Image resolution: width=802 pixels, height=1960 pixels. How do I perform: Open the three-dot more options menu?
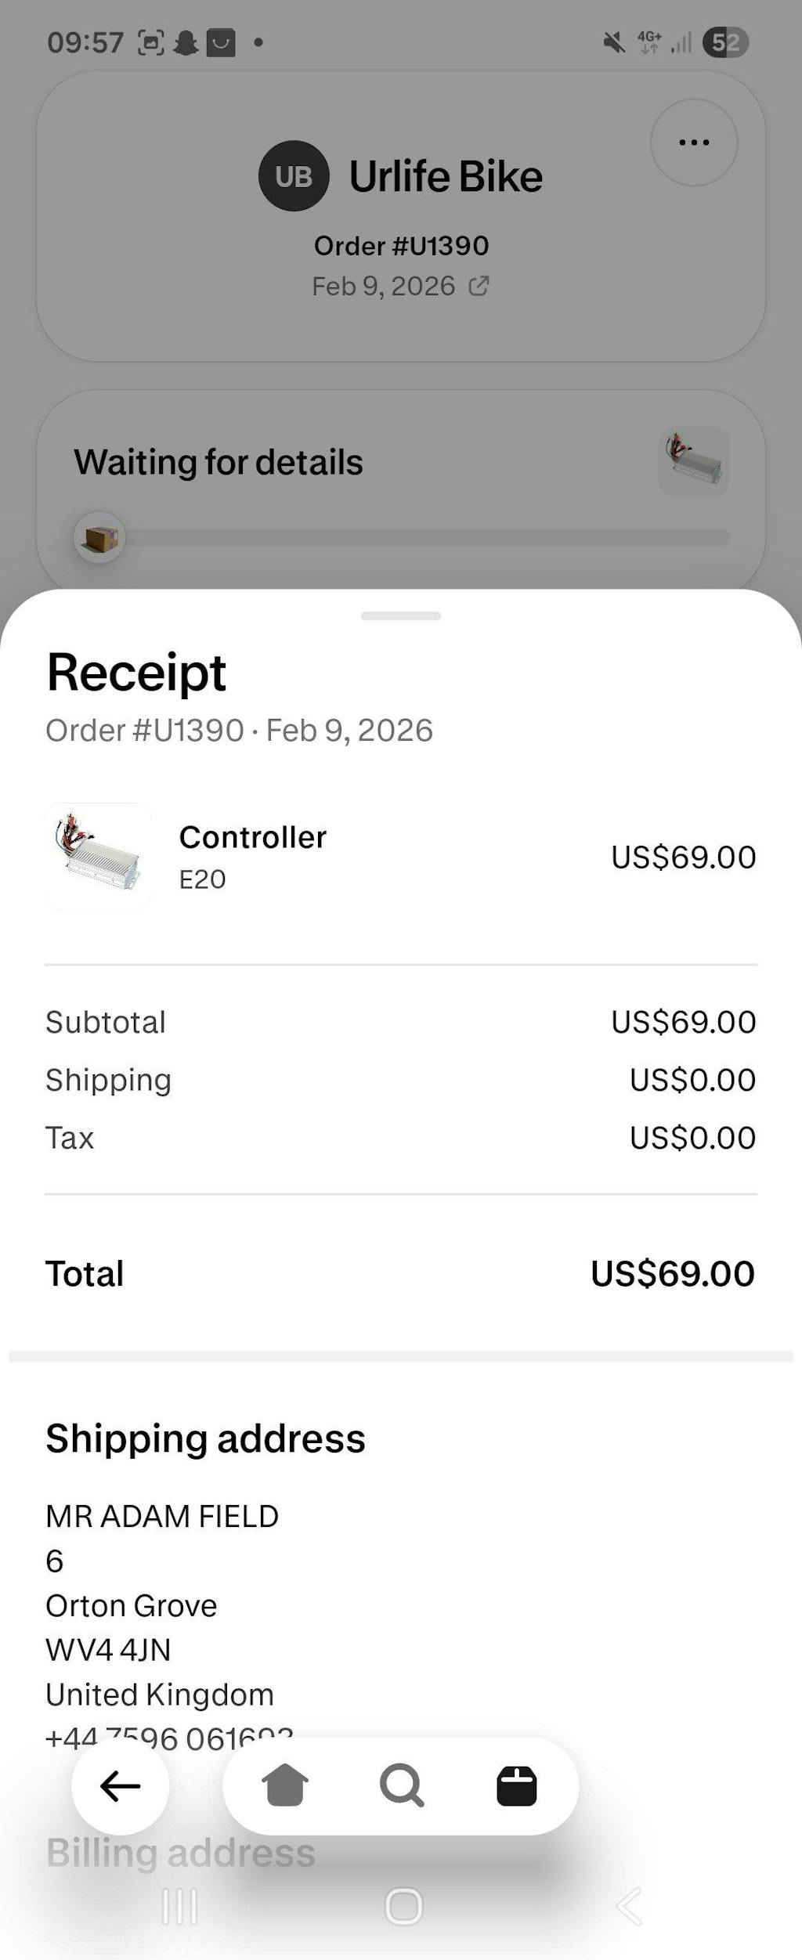point(694,143)
